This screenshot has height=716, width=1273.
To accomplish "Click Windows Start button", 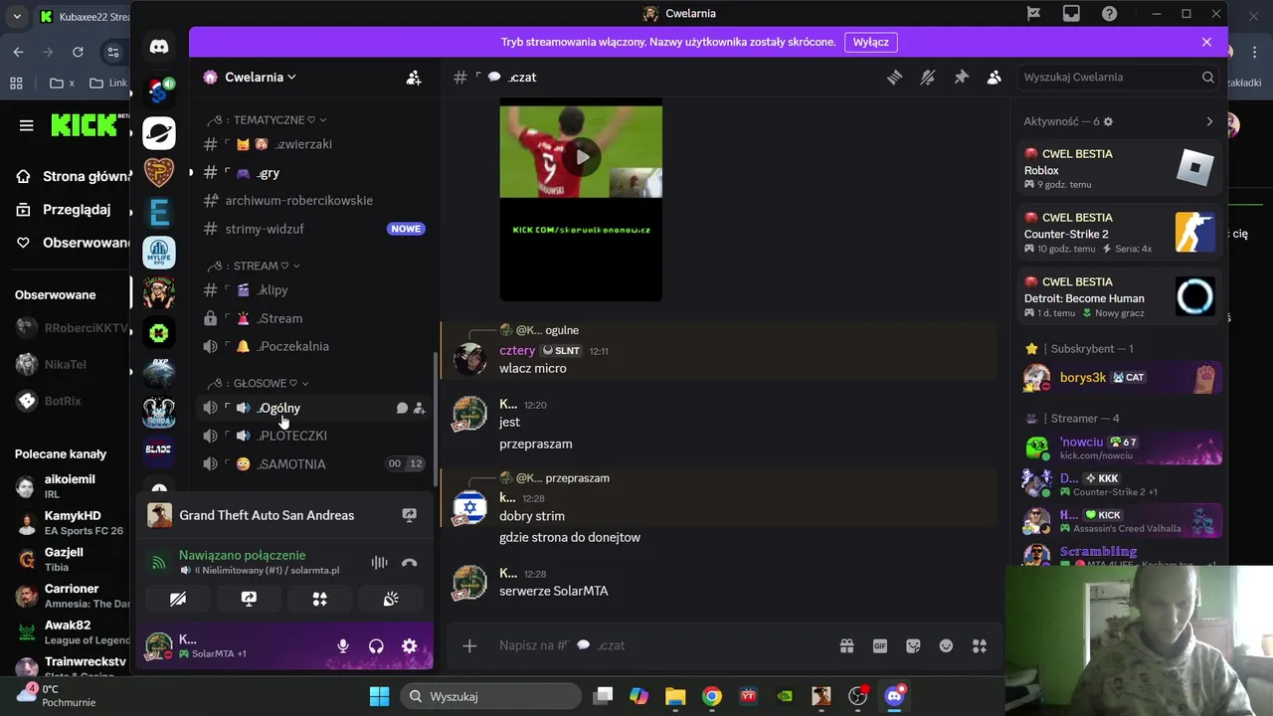I will 379,696.
